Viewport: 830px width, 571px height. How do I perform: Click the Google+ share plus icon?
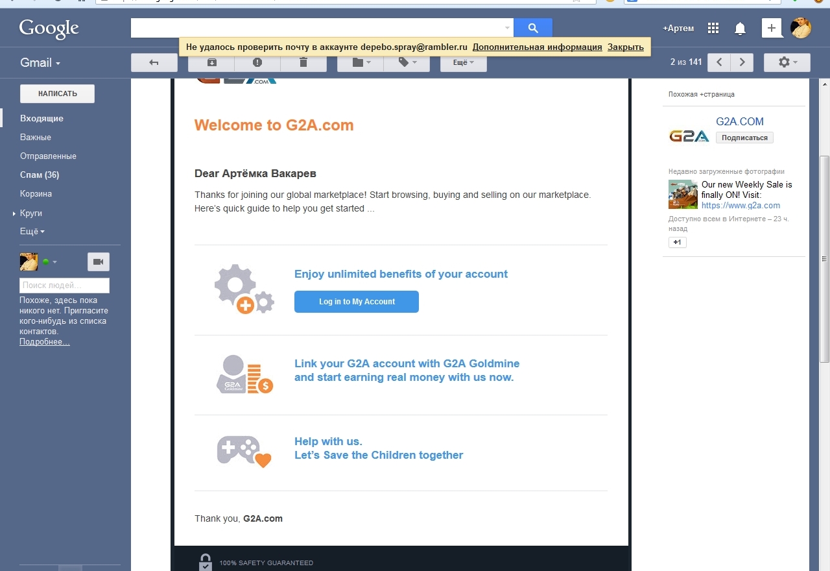pos(772,28)
